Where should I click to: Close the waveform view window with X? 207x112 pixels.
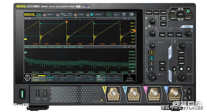point(134,19)
